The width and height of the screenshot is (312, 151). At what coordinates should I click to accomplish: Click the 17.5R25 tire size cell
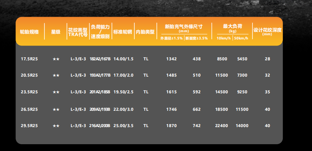29,59
